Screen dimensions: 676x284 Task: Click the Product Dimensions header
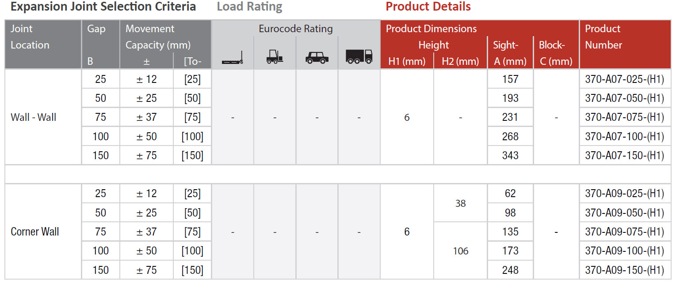point(431,29)
